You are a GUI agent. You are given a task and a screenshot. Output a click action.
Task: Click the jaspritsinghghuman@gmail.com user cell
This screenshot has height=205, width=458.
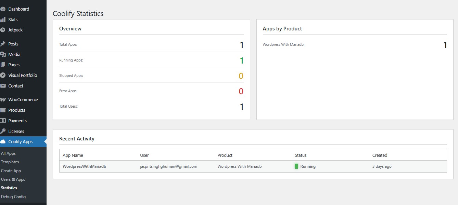coord(169,166)
